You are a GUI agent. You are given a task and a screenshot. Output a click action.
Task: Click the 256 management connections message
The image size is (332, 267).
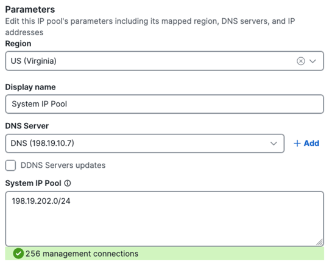point(82,254)
